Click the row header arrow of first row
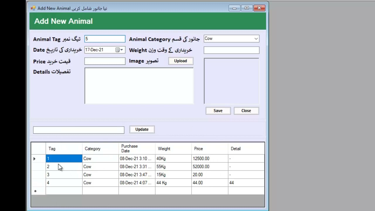Viewport: 375px width, 211px height. (38, 159)
